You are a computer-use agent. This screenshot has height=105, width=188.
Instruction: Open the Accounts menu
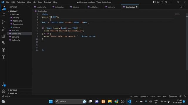click(4, 84)
